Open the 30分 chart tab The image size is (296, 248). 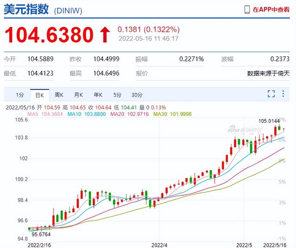pyautogui.click(x=137, y=95)
